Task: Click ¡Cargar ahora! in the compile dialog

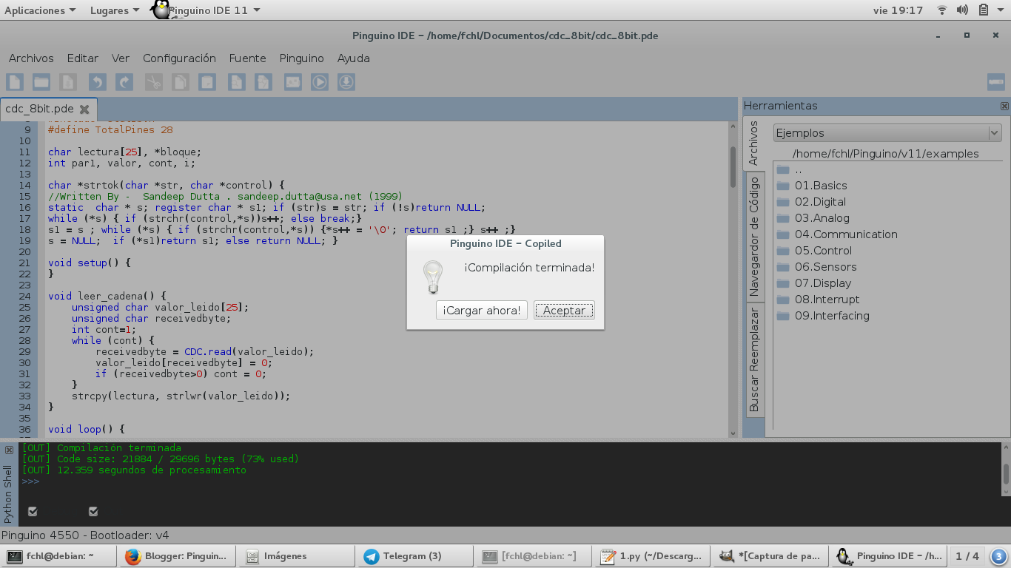Action: (481, 310)
